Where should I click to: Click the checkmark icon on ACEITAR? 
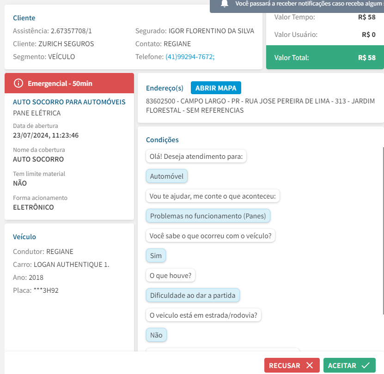(x=366, y=365)
